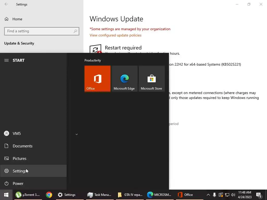Image resolution: width=267 pixels, height=200 pixels.
Task: Open GTA IV repack folder in taskbar
Action: coord(130,195)
